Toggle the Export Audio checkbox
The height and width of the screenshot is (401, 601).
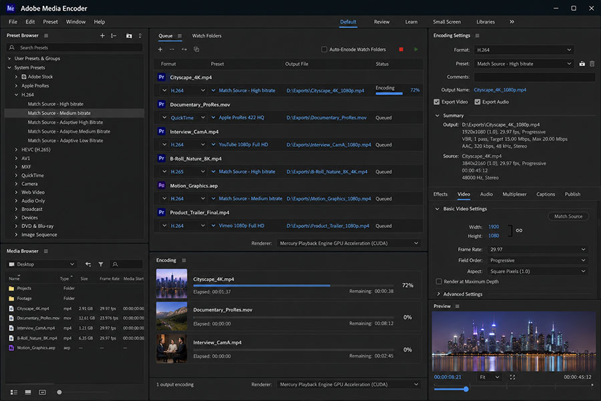pyautogui.click(x=477, y=102)
